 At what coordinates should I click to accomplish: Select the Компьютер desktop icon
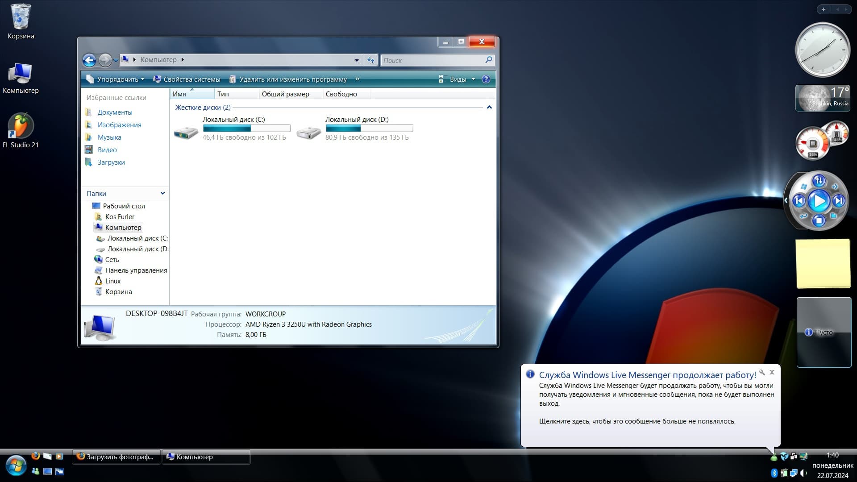pyautogui.click(x=21, y=79)
